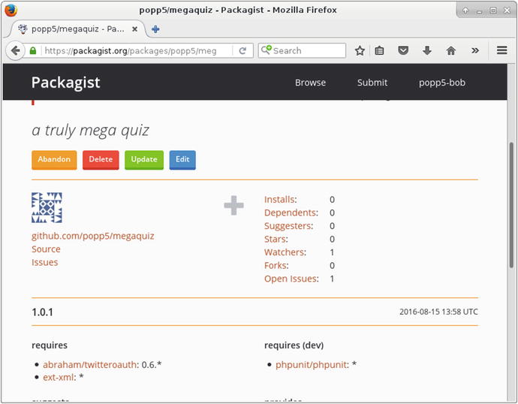Reload the page with the refresh icon

(242, 51)
